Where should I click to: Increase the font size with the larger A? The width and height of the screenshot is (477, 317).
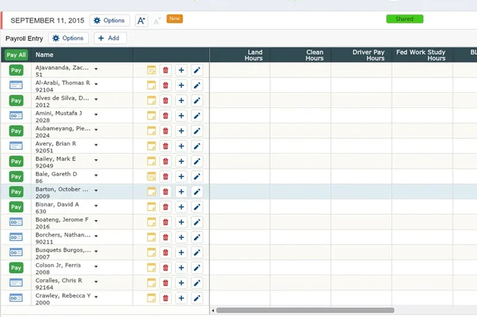click(141, 21)
